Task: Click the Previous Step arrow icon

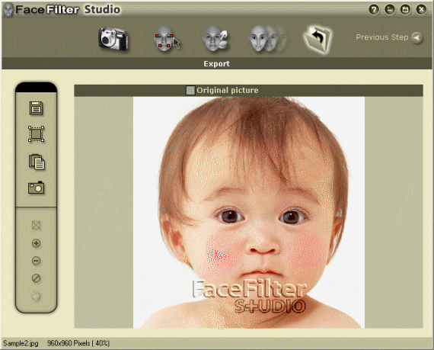Action: [416, 37]
